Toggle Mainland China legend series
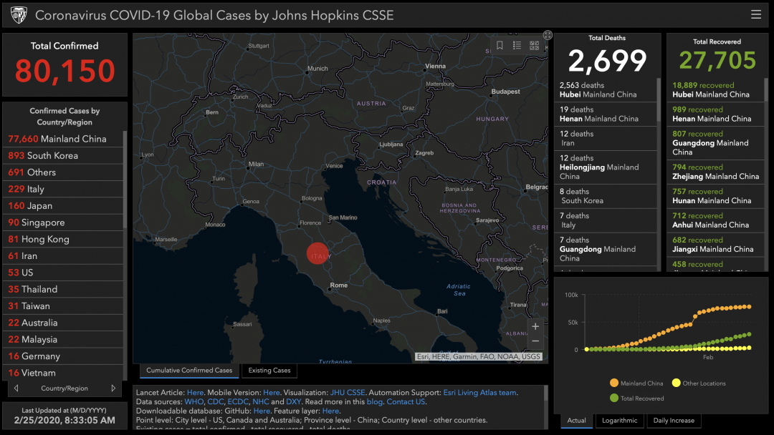 (x=636, y=383)
